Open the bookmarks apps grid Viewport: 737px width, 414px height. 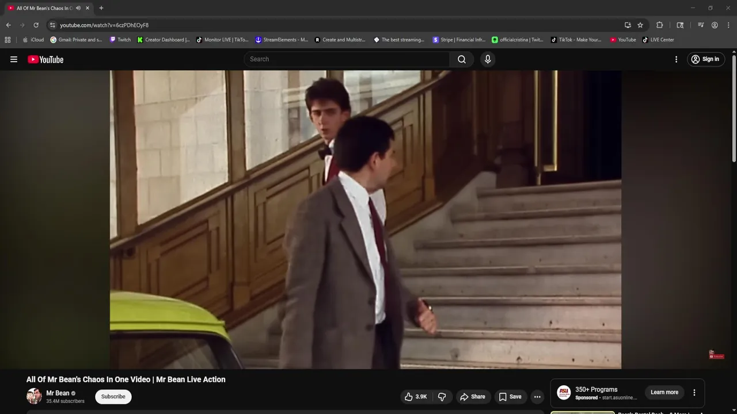tap(7, 40)
